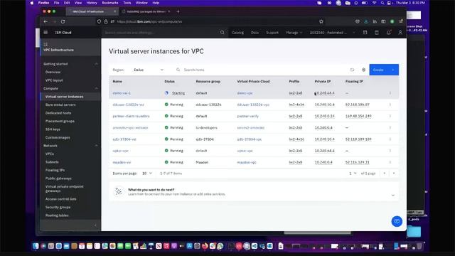Image resolution: width=455 pixels, height=256 pixels.
Task: Open overflow menu for edb-37804-vsi row
Action: [x=390, y=139]
